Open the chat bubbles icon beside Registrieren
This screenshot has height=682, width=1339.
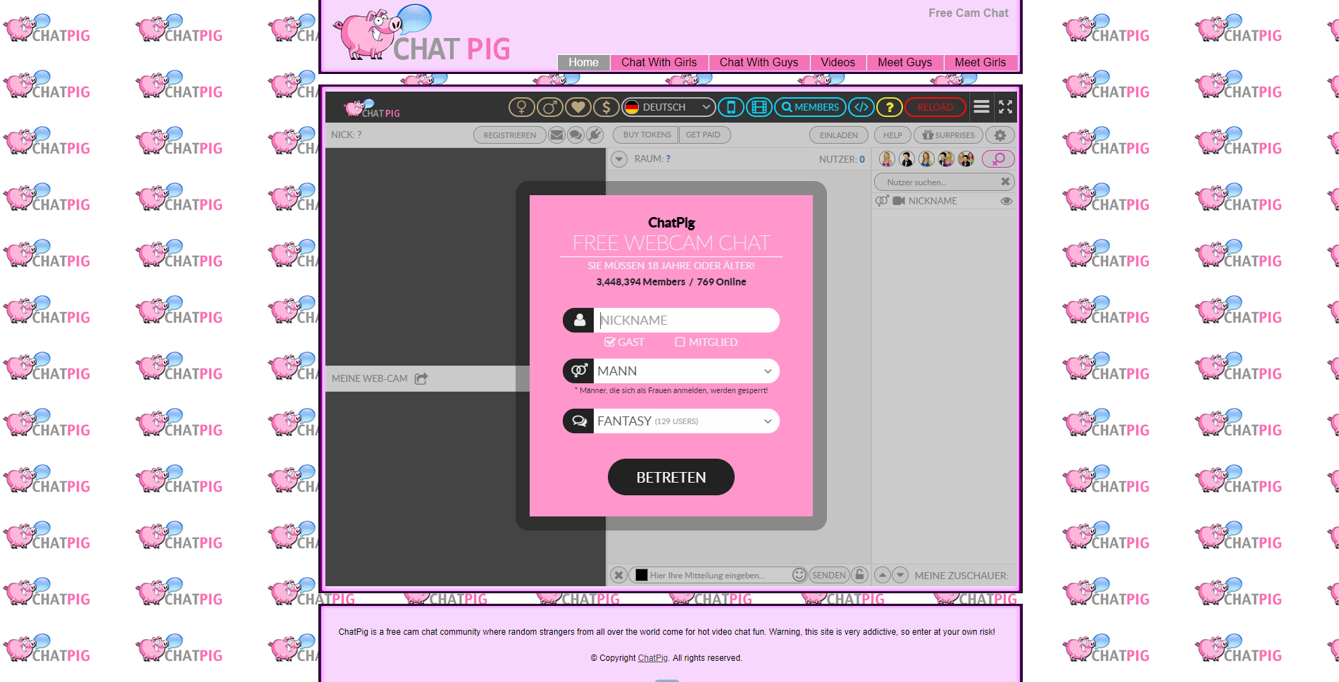(x=575, y=135)
